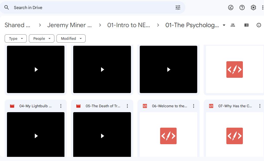Viewport: 264px width, 161px height.
Task: Open the Google apps grid
Action: pos(262,7)
